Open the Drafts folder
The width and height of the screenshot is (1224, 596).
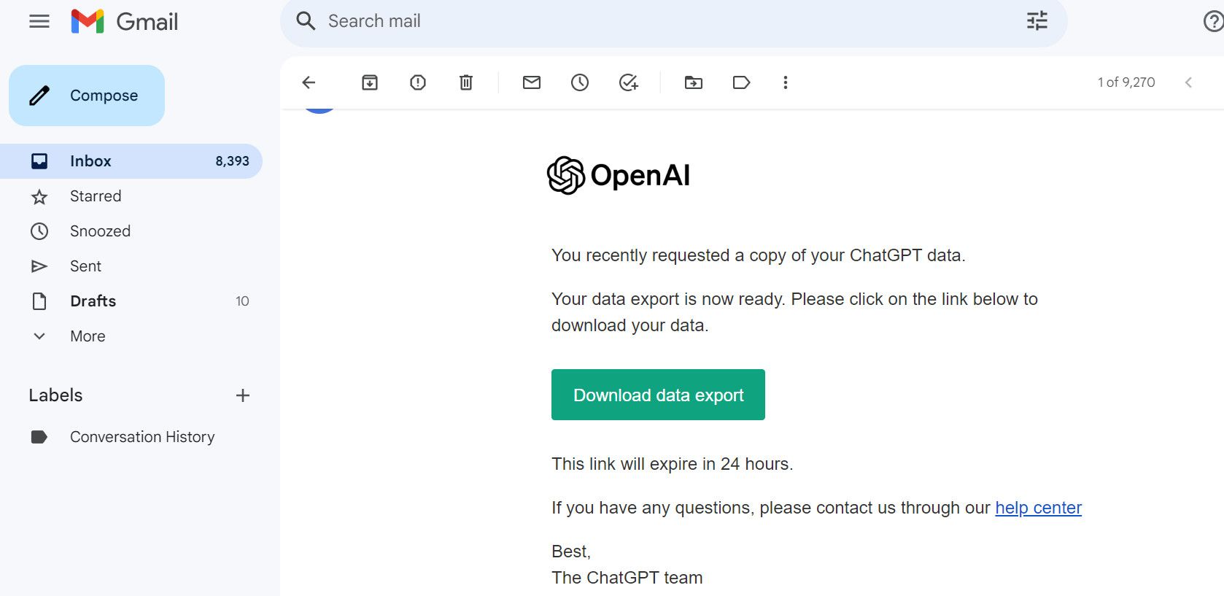tap(93, 301)
